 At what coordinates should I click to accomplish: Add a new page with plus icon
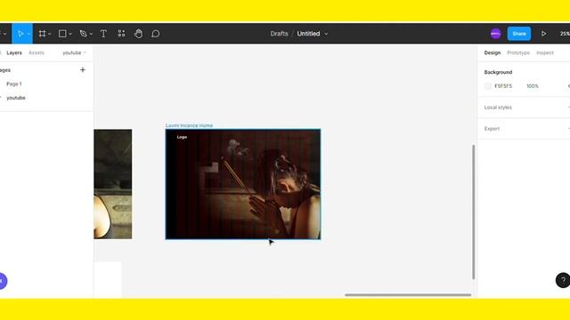[83, 69]
